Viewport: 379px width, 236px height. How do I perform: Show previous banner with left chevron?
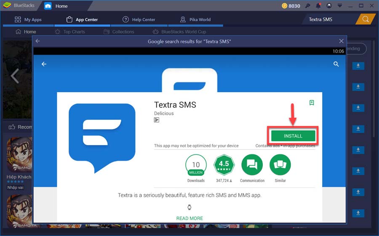click(15, 76)
